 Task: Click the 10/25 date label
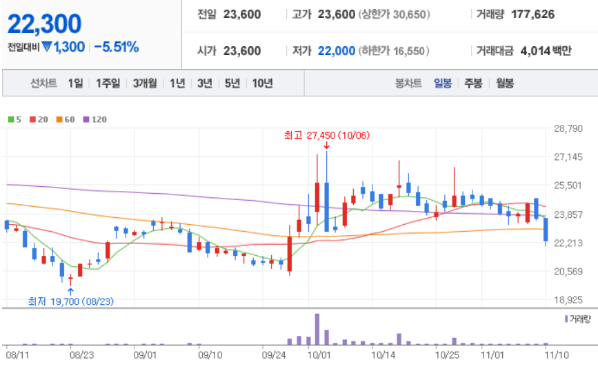pyautogui.click(x=448, y=355)
